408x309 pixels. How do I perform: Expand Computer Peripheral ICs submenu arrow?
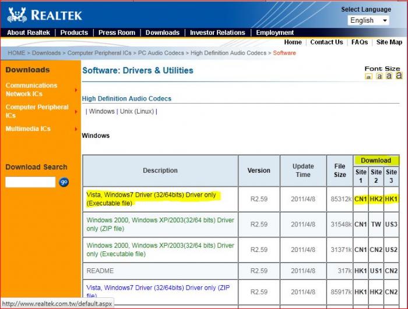[x=76, y=112]
